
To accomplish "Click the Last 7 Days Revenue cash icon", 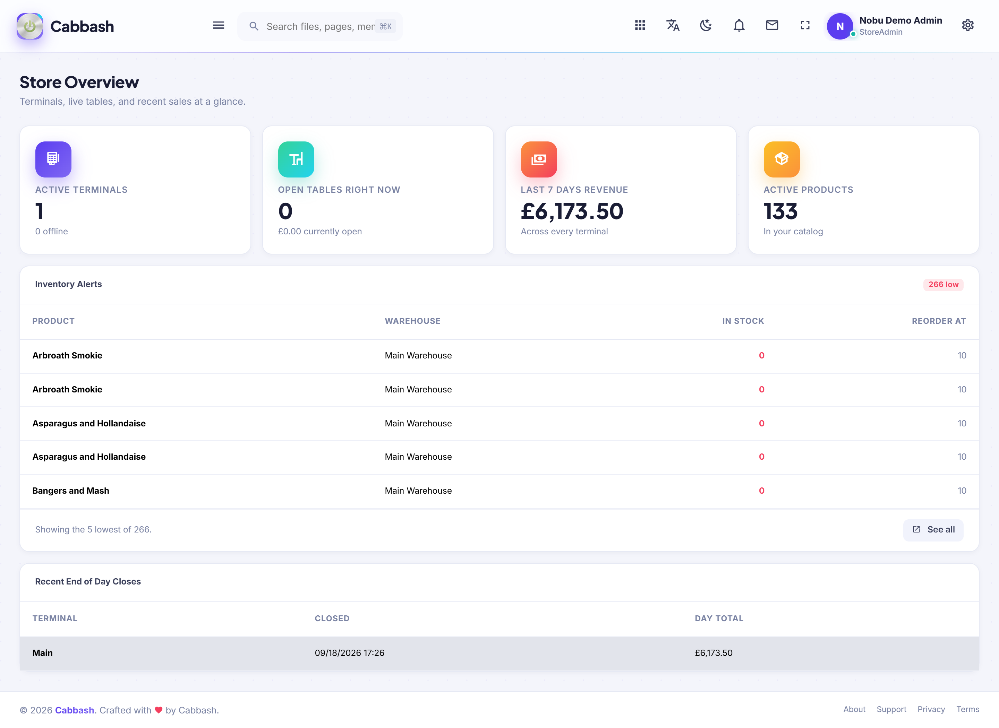I will click(539, 159).
